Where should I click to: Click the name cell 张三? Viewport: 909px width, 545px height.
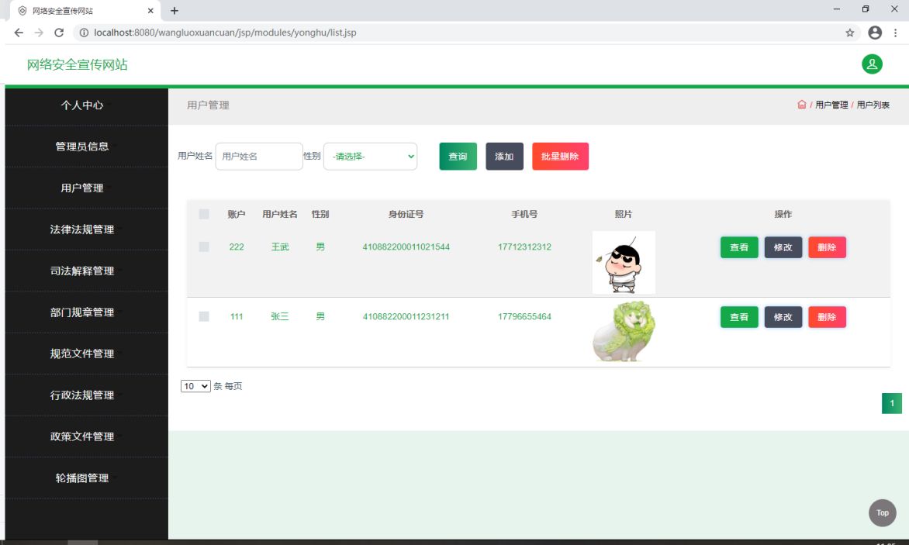click(280, 316)
